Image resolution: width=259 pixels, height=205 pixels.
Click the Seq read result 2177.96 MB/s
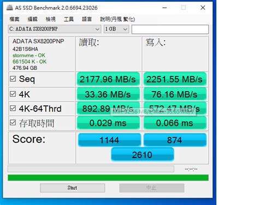(x=108, y=79)
